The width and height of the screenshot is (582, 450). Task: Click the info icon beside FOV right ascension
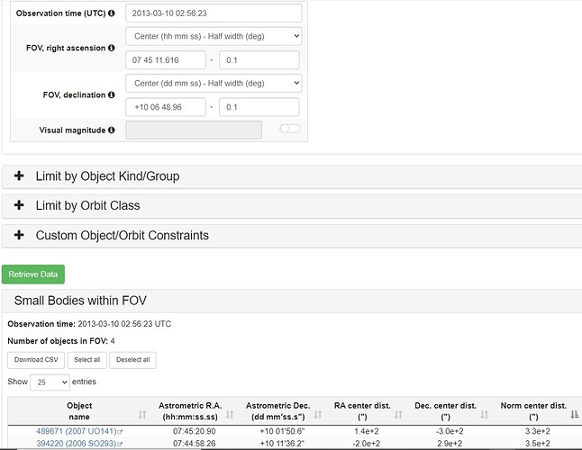point(112,48)
